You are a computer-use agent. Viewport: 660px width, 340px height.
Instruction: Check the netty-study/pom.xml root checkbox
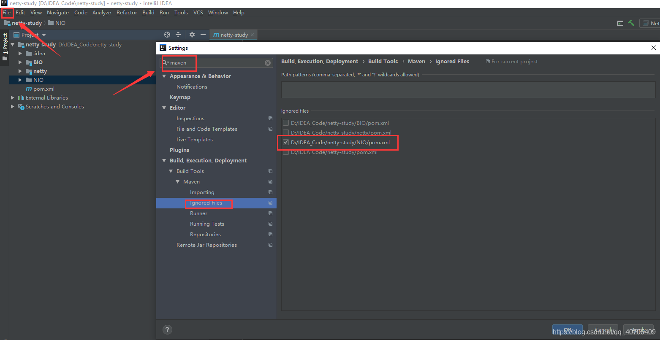286,152
